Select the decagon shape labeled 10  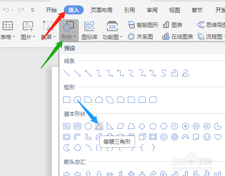click(196, 126)
